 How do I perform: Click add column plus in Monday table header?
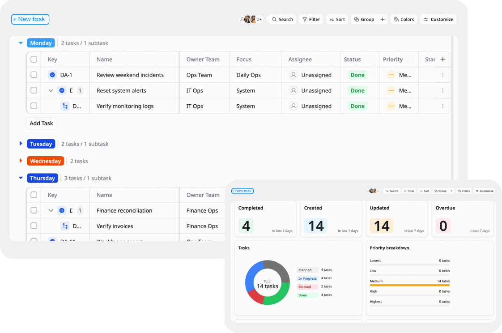[x=443, y=59]
